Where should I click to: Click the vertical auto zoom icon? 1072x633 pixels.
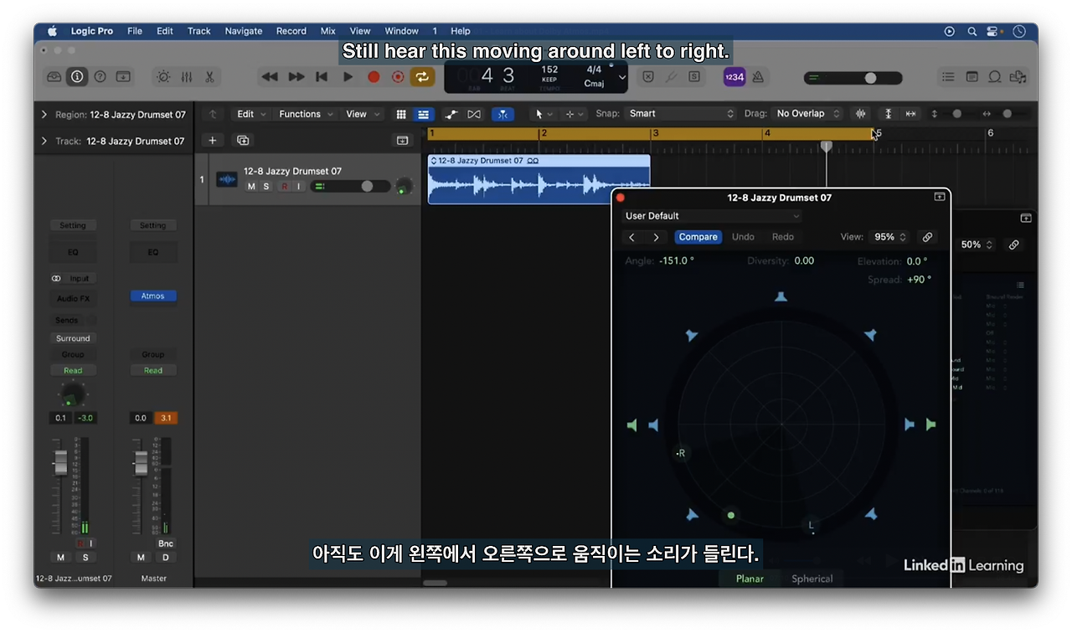pos(889,114)
